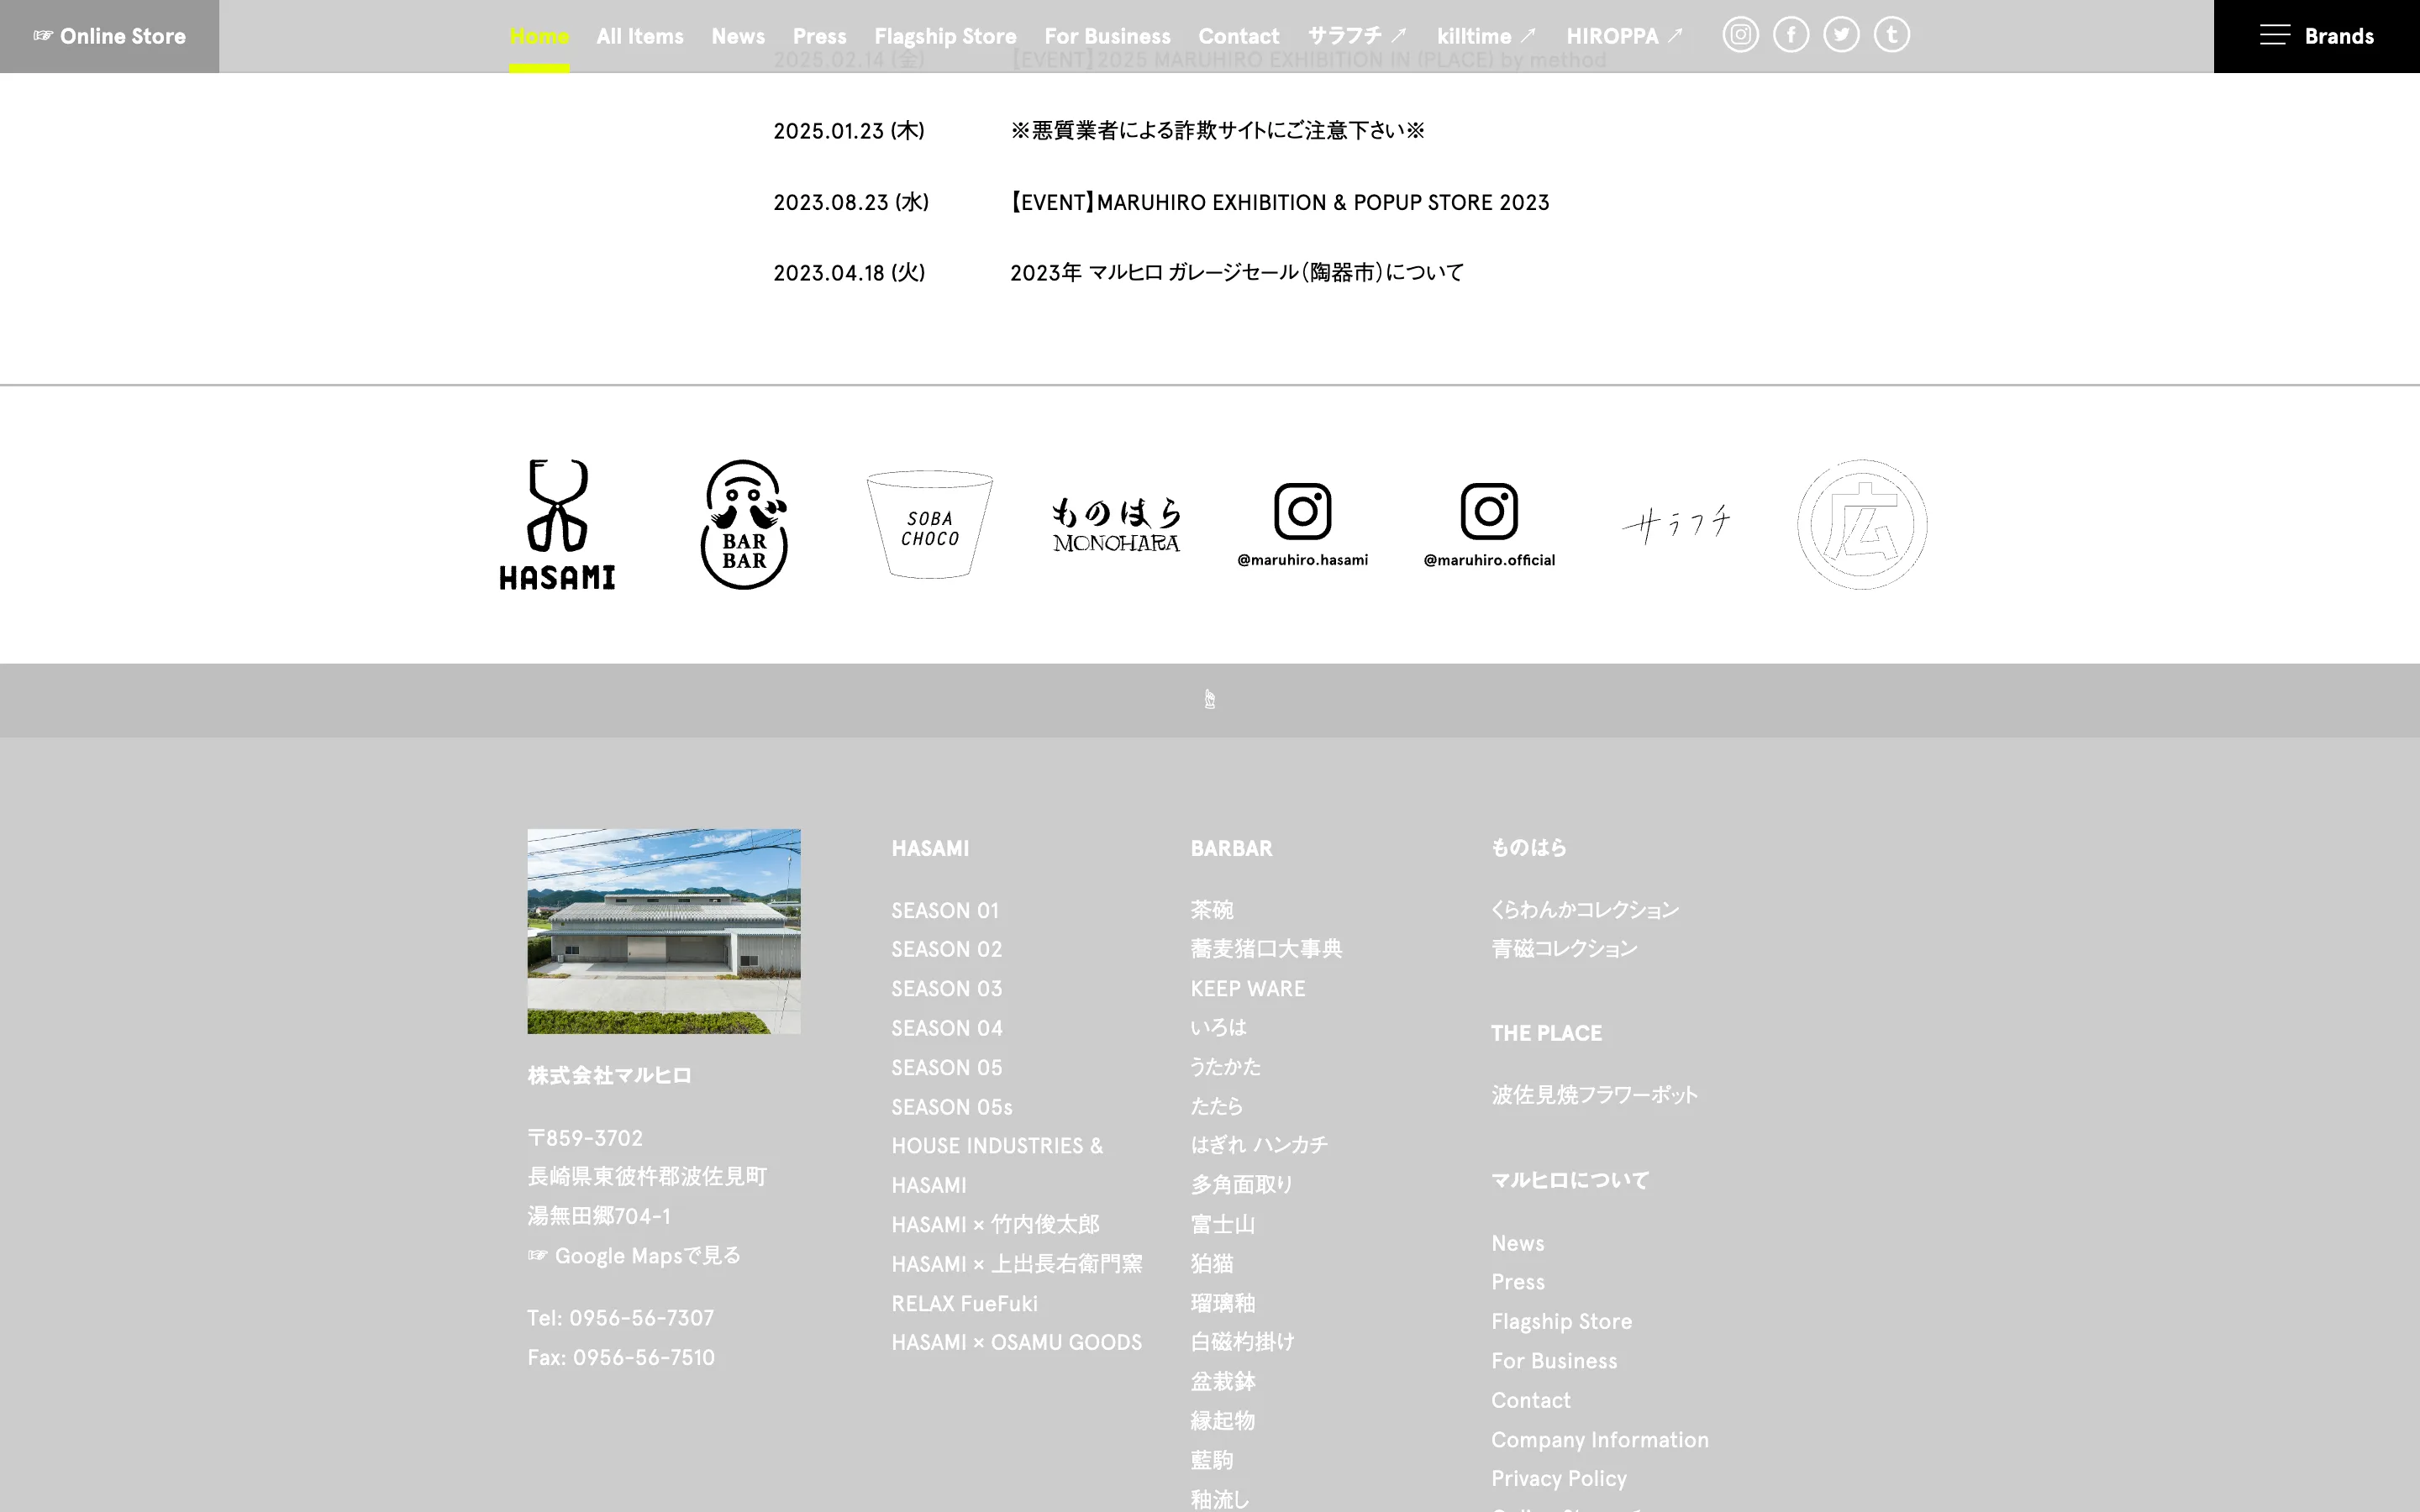This screenshot has height=1512, width=2420.
Task: Open SEASON 01 in the footer
Action: pyautogui.click(x=945, y=910)
